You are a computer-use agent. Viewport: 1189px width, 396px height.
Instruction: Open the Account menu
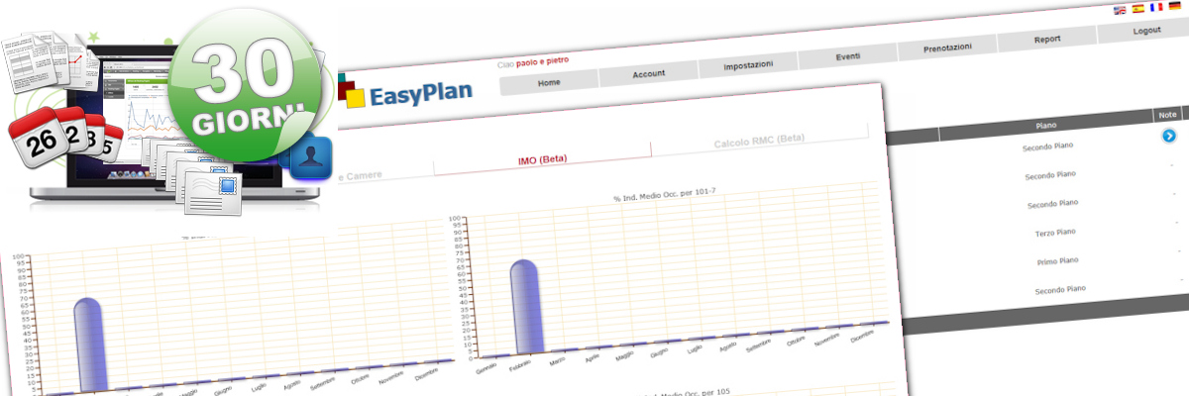(x=648, y=73)
